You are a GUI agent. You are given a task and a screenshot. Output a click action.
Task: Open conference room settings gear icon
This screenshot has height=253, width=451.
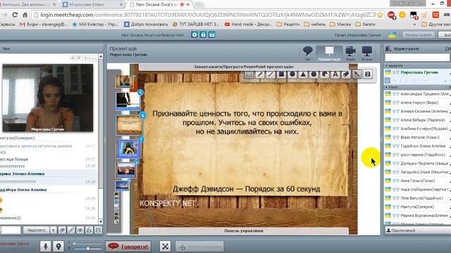(194, 34)
